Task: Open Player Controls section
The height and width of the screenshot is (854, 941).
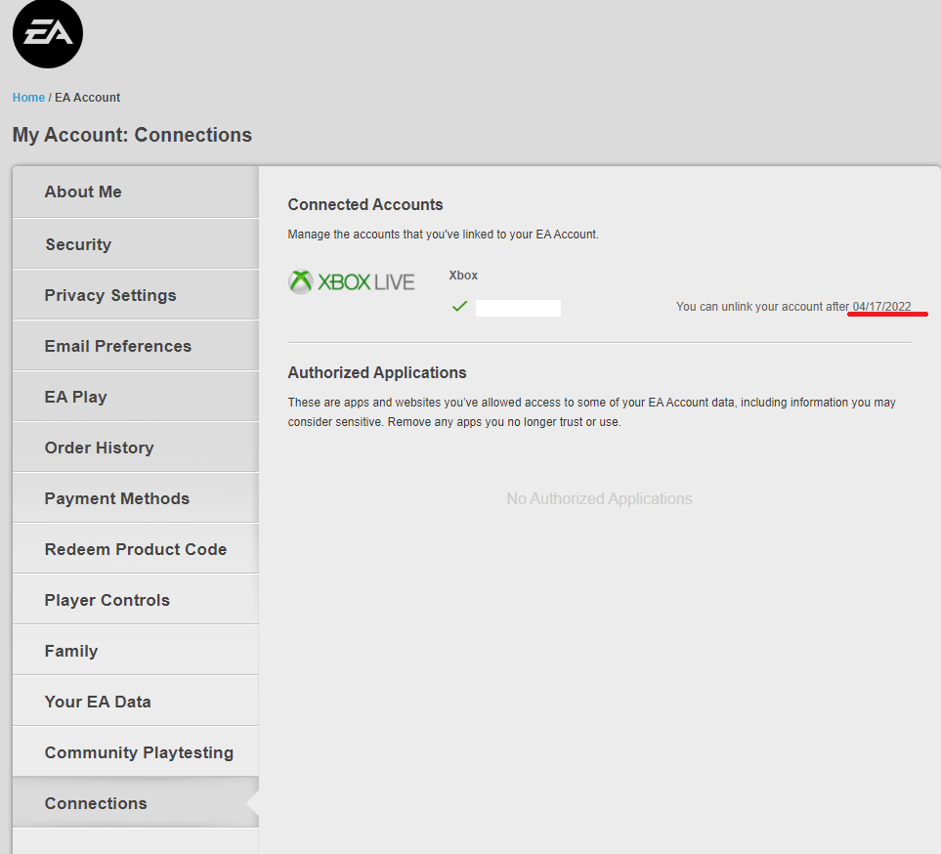Action: [x=107, y=600]
